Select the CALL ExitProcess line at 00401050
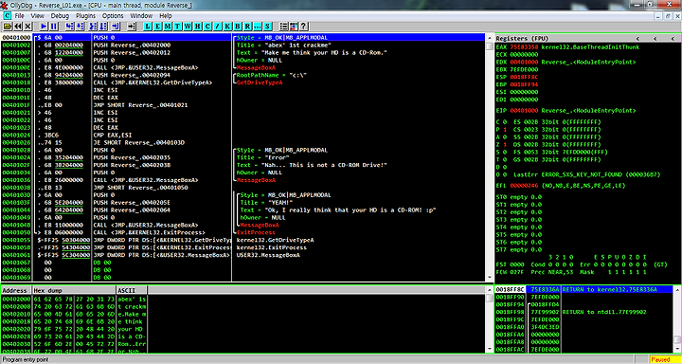The image size is (682, 364). (x=242, y=232)
